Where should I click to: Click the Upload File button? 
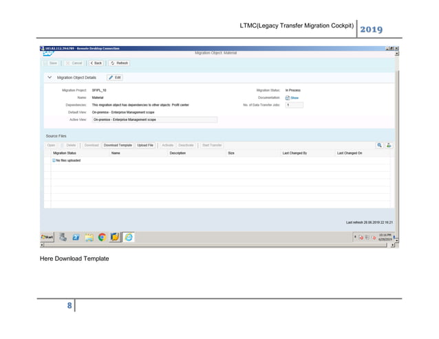click(x=145, y=145)
